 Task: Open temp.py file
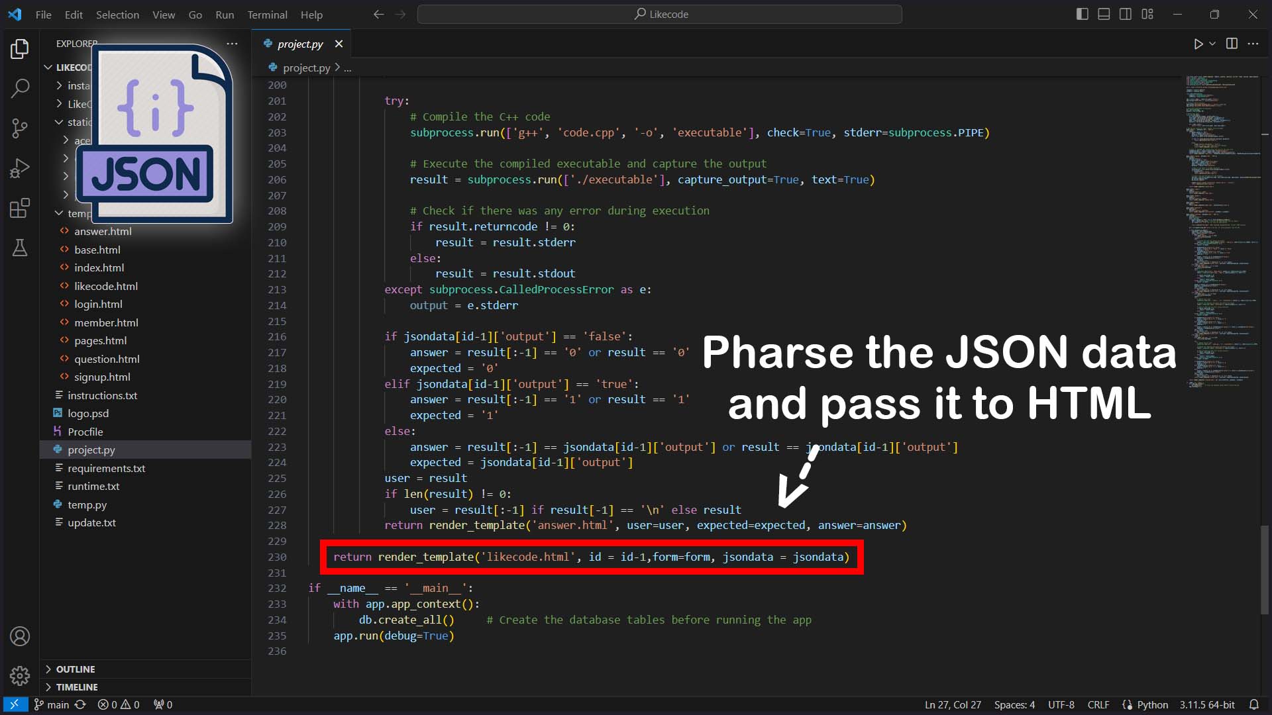(x=87, y=504)
